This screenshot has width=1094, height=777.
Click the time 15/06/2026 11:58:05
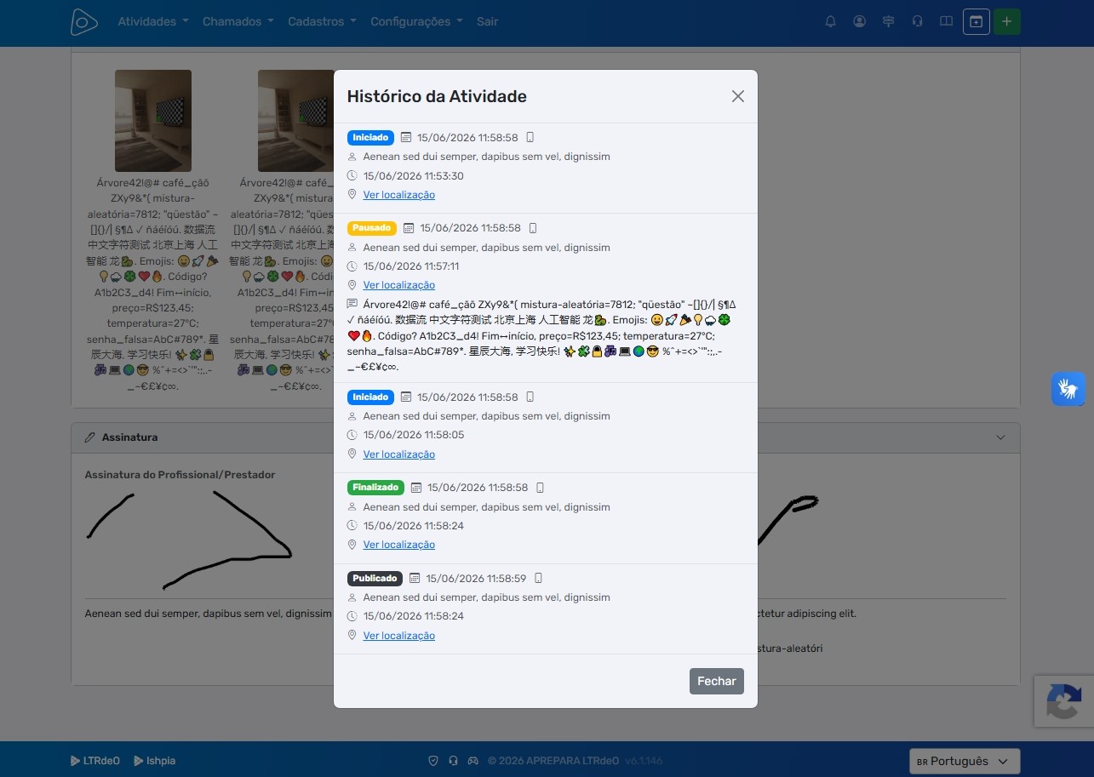tap(414, 435)
